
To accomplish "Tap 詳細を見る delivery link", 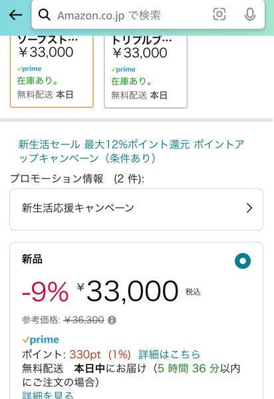I will (x=48, y=394).
